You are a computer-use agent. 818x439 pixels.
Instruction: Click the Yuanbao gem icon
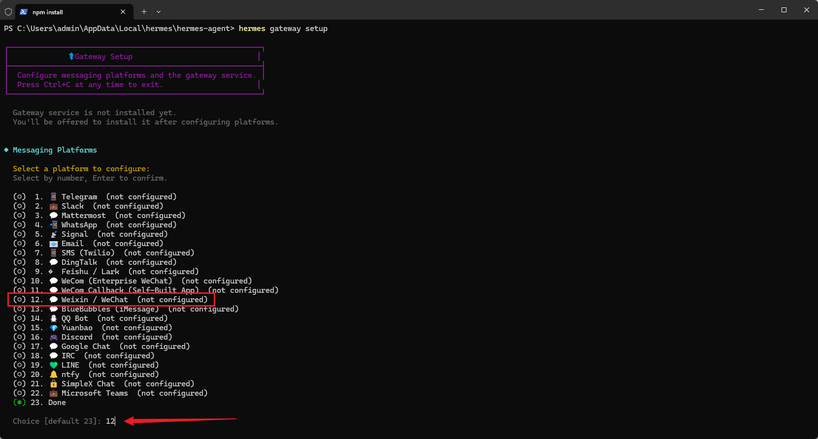pos(54,328)
